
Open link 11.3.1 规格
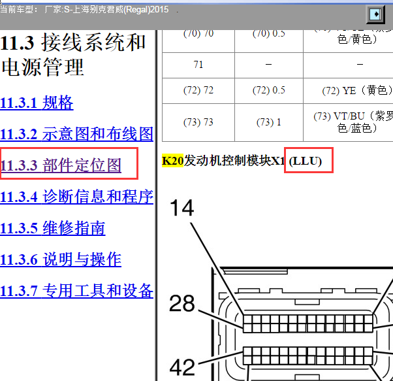37,103
